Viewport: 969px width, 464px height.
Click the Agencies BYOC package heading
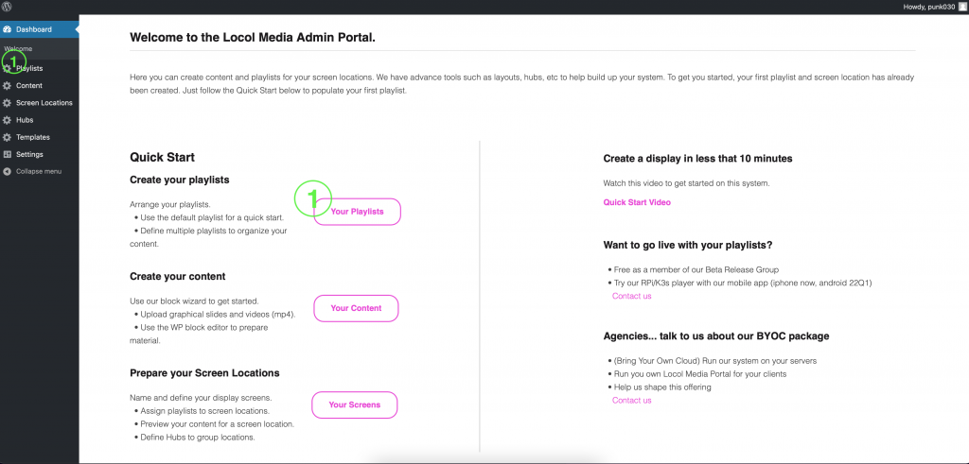(716, 336)
